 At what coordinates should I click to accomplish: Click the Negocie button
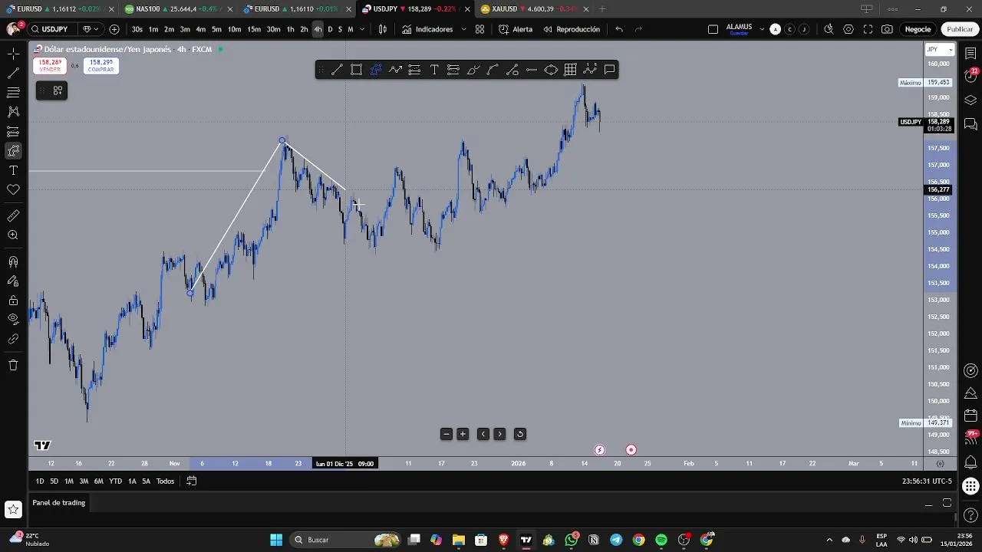(918, 29)
